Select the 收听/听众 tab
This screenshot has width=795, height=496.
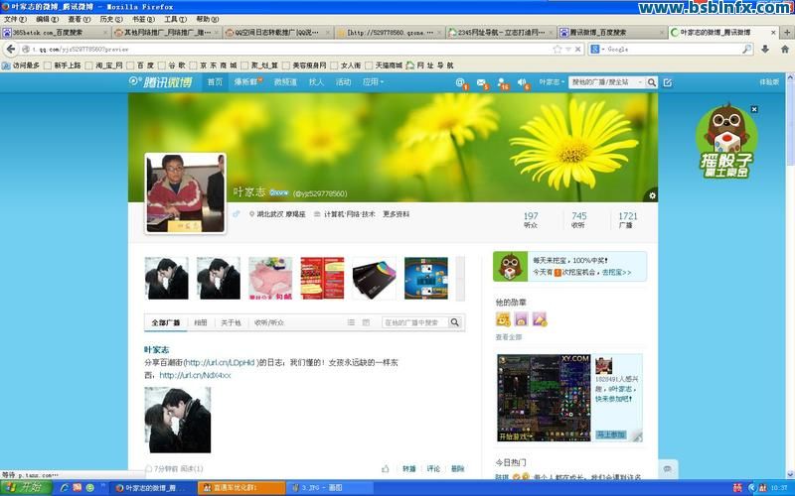pos(268,322)
